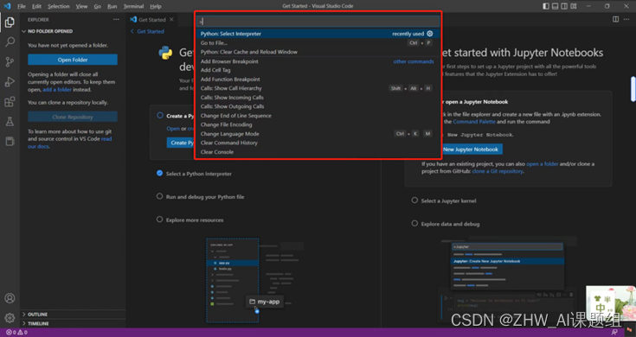Select Run and debug your Python file step
This screenshot has height=337, width=636.
[x=201, y=196]
